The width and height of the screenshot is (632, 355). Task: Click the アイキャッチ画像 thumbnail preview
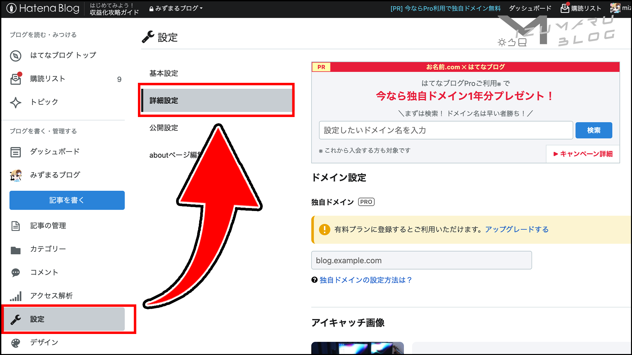click(x=357, y=348)
